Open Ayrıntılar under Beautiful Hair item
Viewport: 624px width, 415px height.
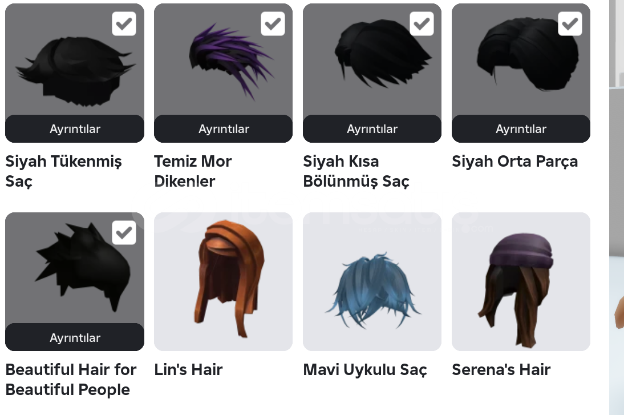coord(75,337)
